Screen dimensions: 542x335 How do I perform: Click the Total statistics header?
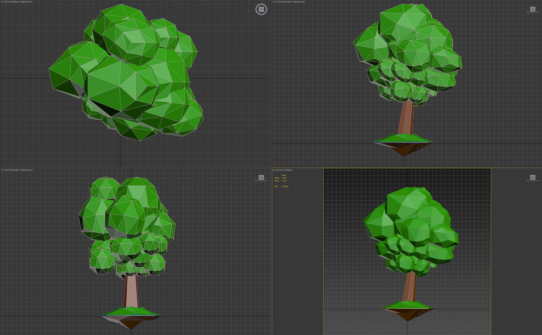coord(284,175)
